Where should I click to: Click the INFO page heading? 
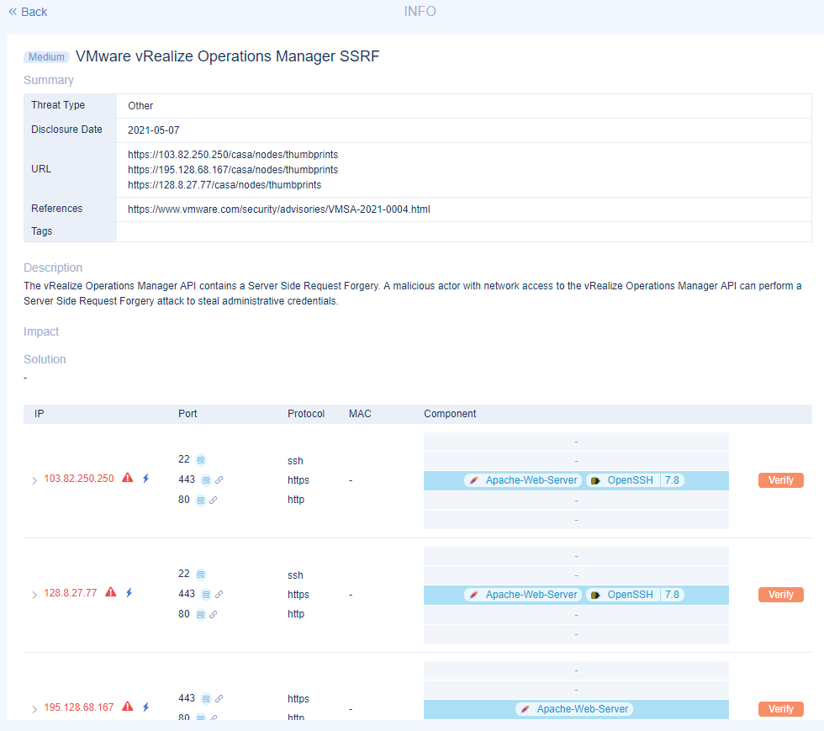420,12
